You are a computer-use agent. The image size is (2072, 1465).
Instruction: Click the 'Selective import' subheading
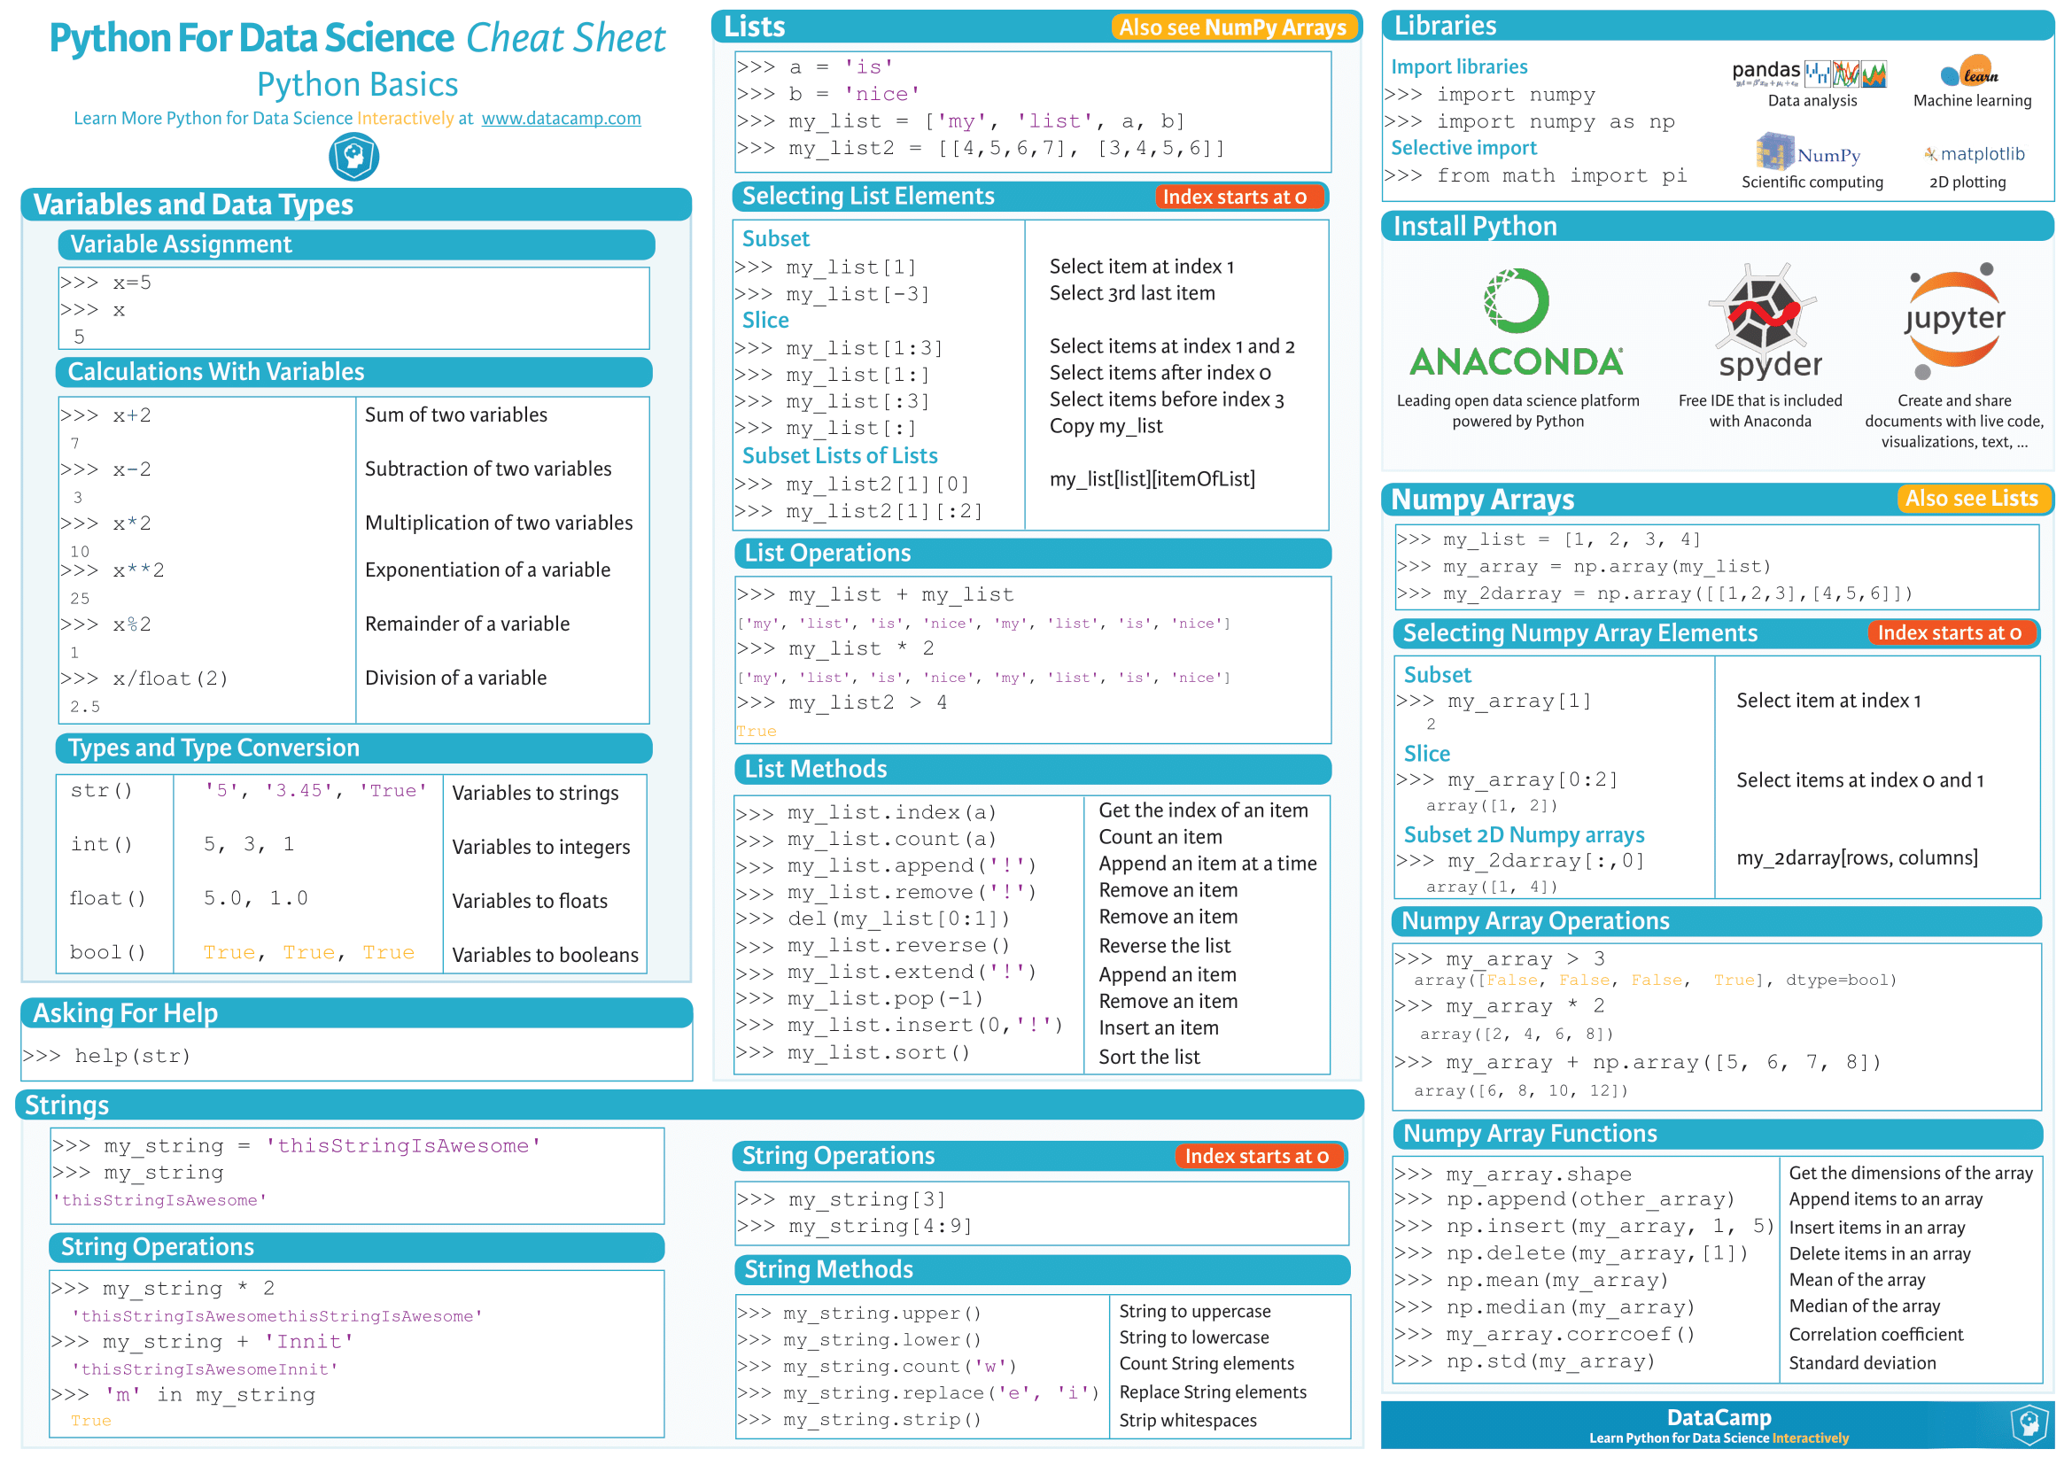point(1463,148)
